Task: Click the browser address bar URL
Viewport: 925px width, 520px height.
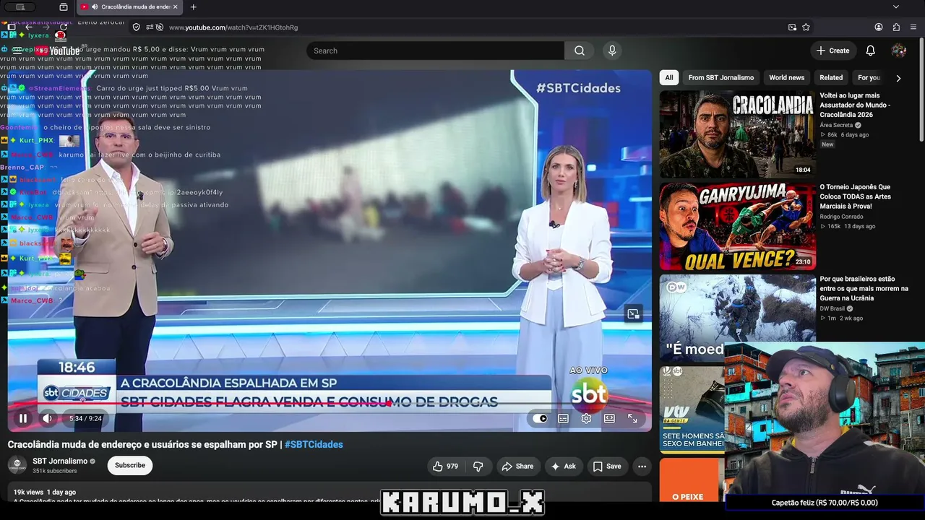Action: tap(233, 27)
